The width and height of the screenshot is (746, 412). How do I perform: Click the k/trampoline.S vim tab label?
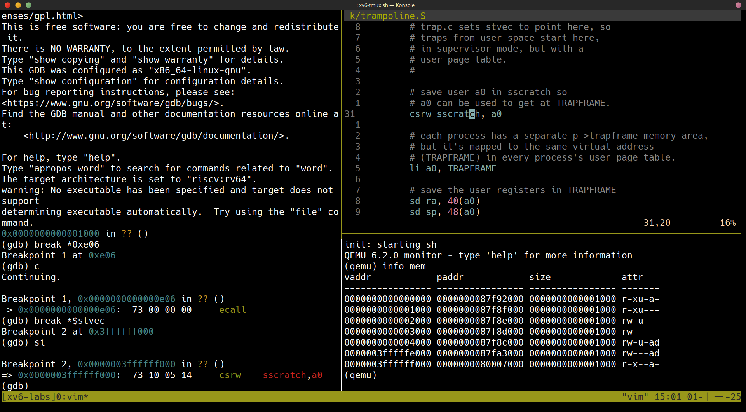[x=387, y=16]
